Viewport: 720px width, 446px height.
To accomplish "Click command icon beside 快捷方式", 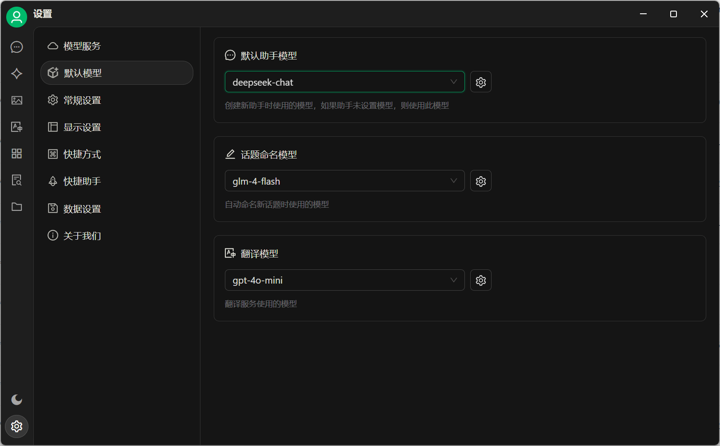I will [53, 154].
